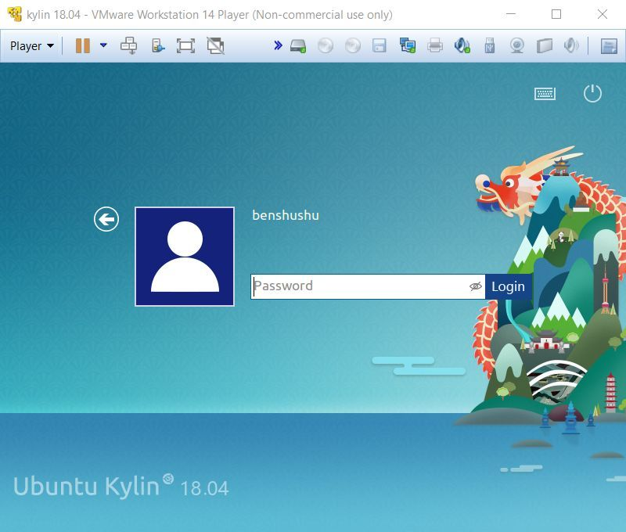Click the webcam device icon
Image resolution: width=626 pixels, height=532 pixels.
[517, 45]
